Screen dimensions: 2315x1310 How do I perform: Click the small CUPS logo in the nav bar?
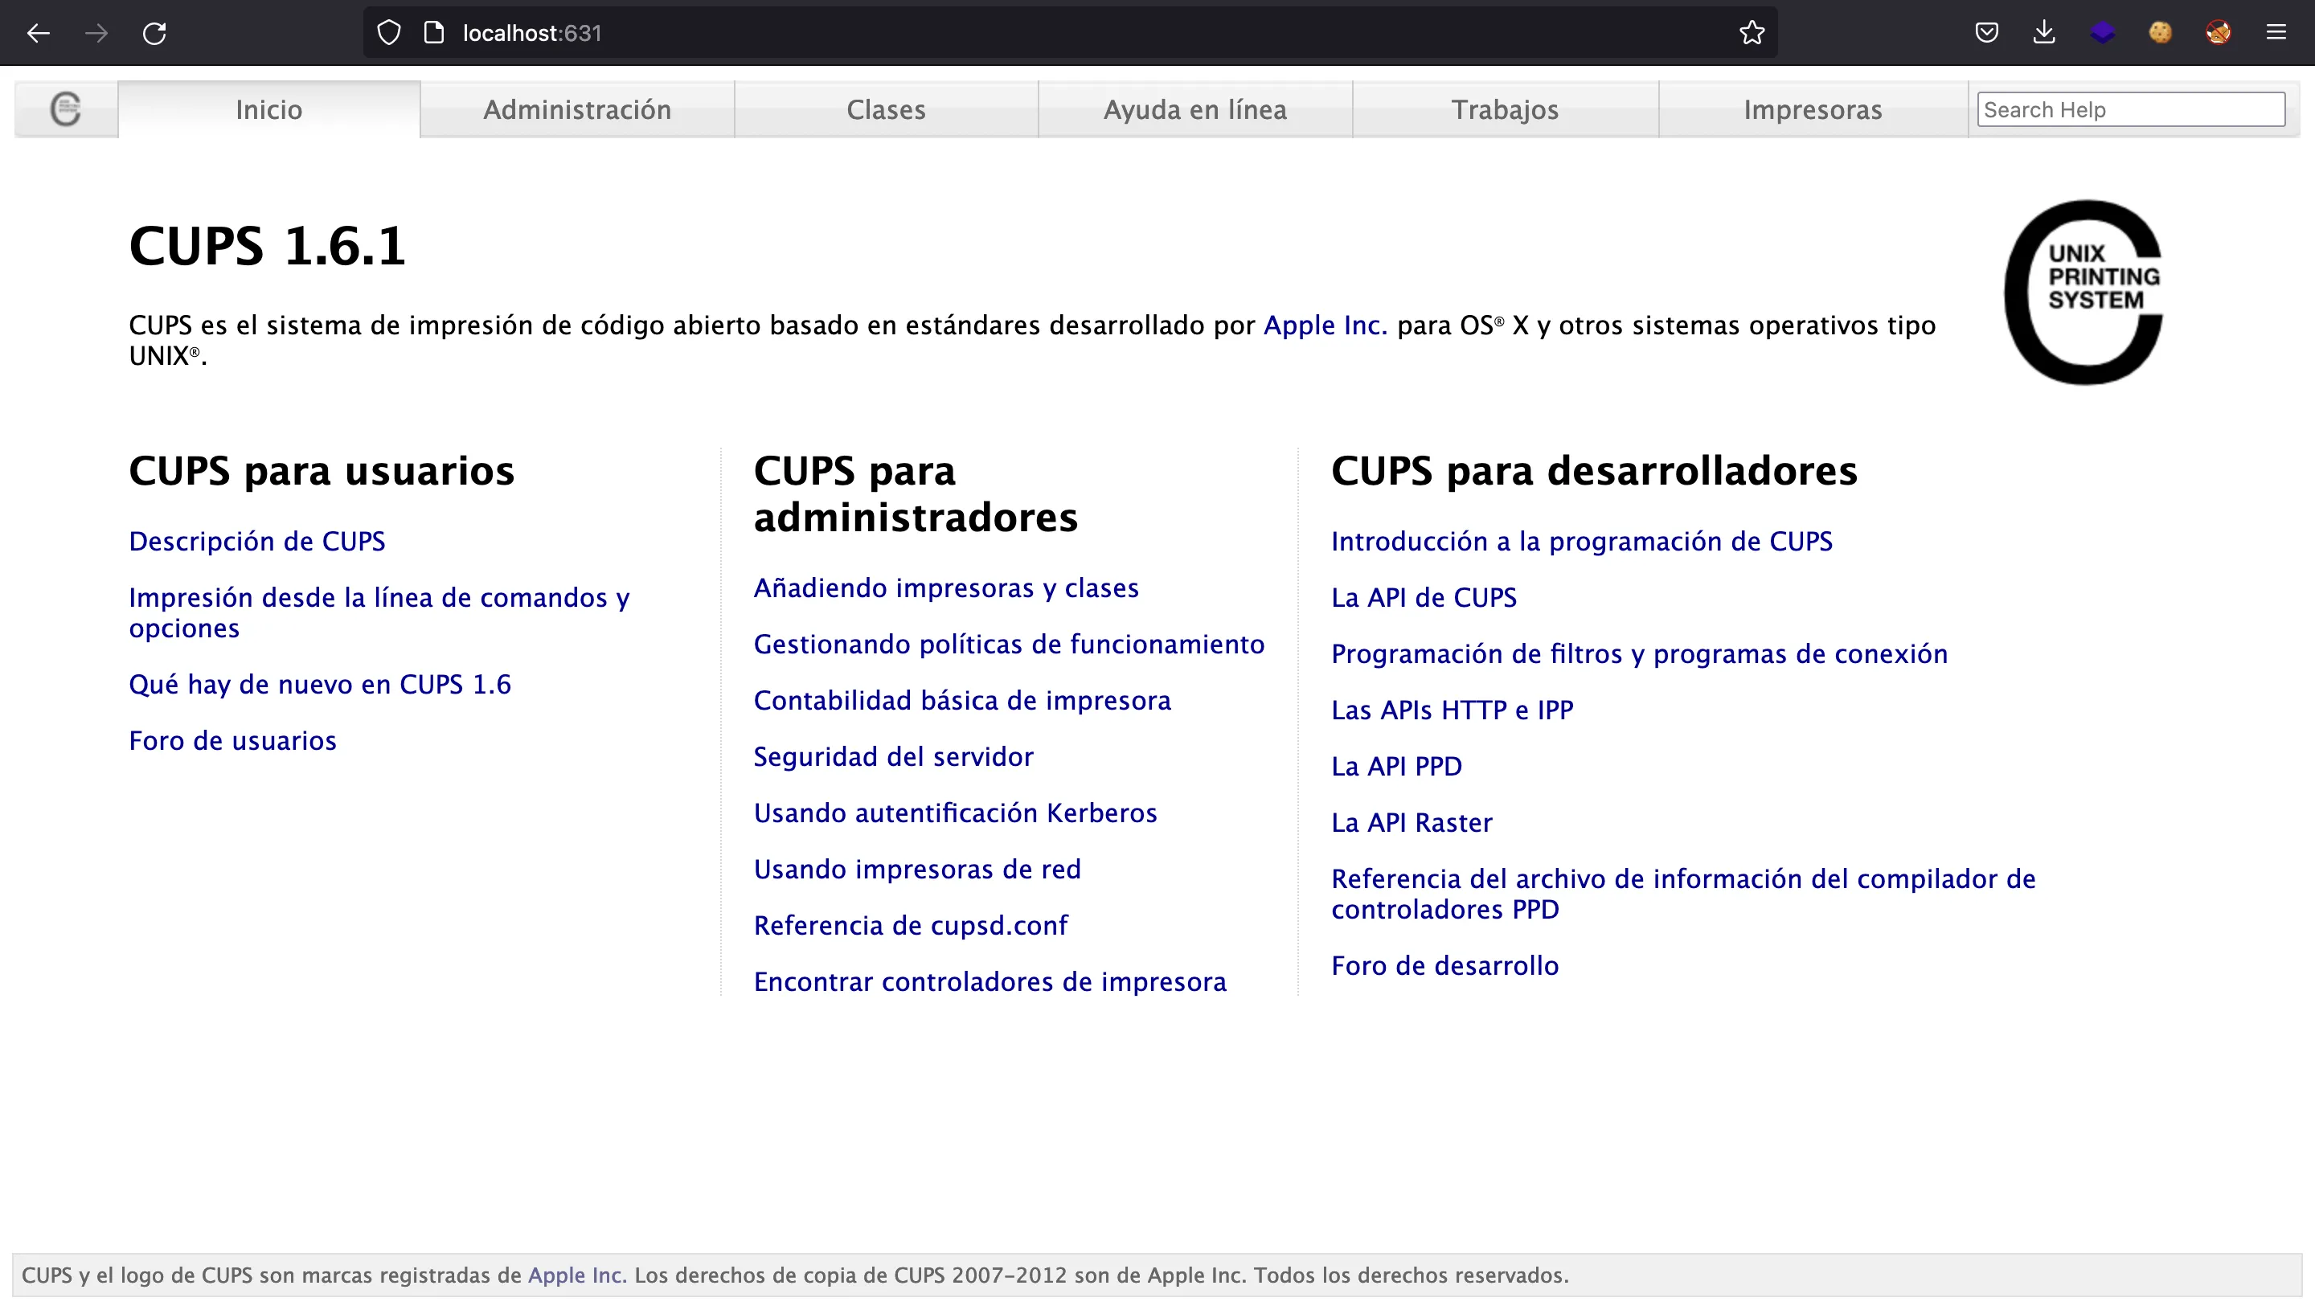[66, 108]
